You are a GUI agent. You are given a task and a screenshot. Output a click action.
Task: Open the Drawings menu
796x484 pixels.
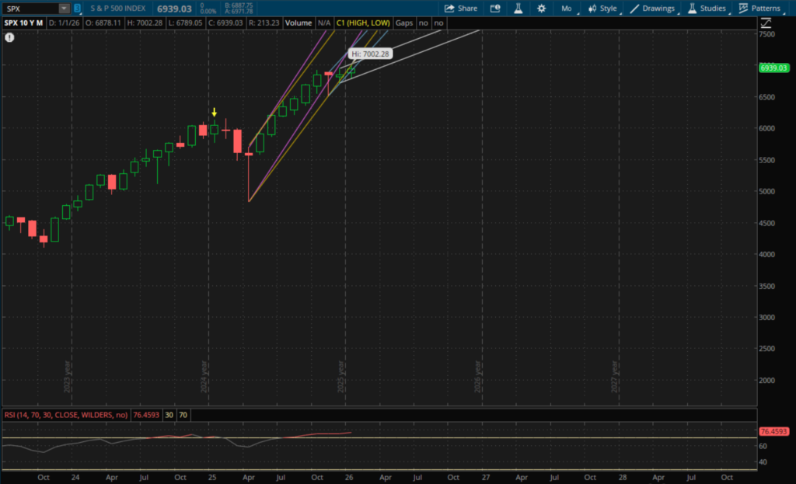click(x=653, y=9)
